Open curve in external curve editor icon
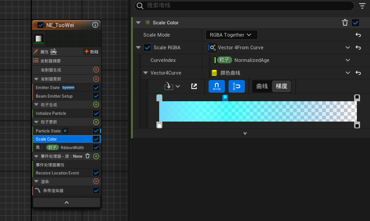The image size is (370, 221). pyautogui.click(x=194, y=86)
